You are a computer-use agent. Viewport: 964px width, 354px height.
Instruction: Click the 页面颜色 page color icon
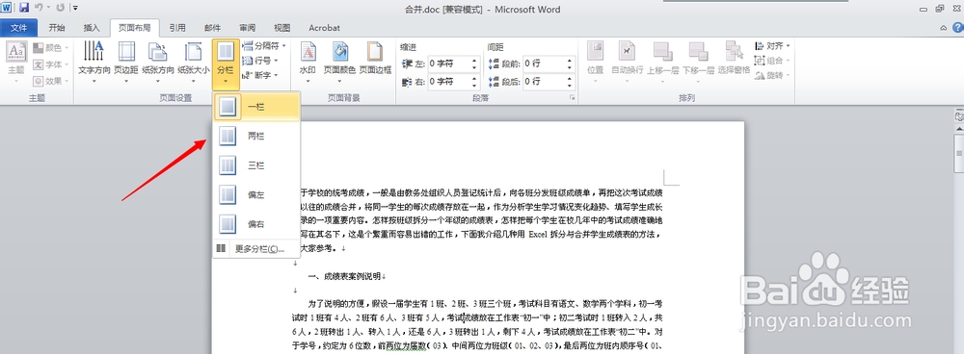pyautogui.click(x=340, y=53)
